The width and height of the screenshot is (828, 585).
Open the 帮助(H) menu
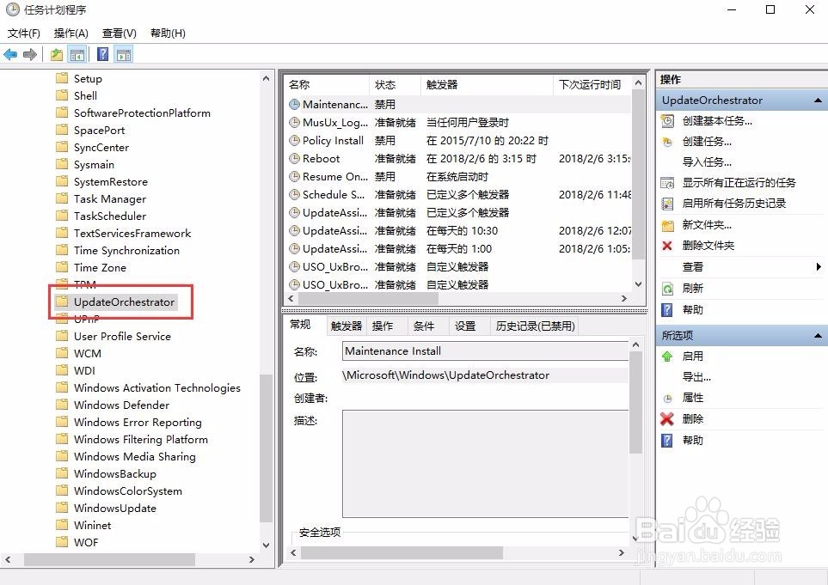coord(168,34)
